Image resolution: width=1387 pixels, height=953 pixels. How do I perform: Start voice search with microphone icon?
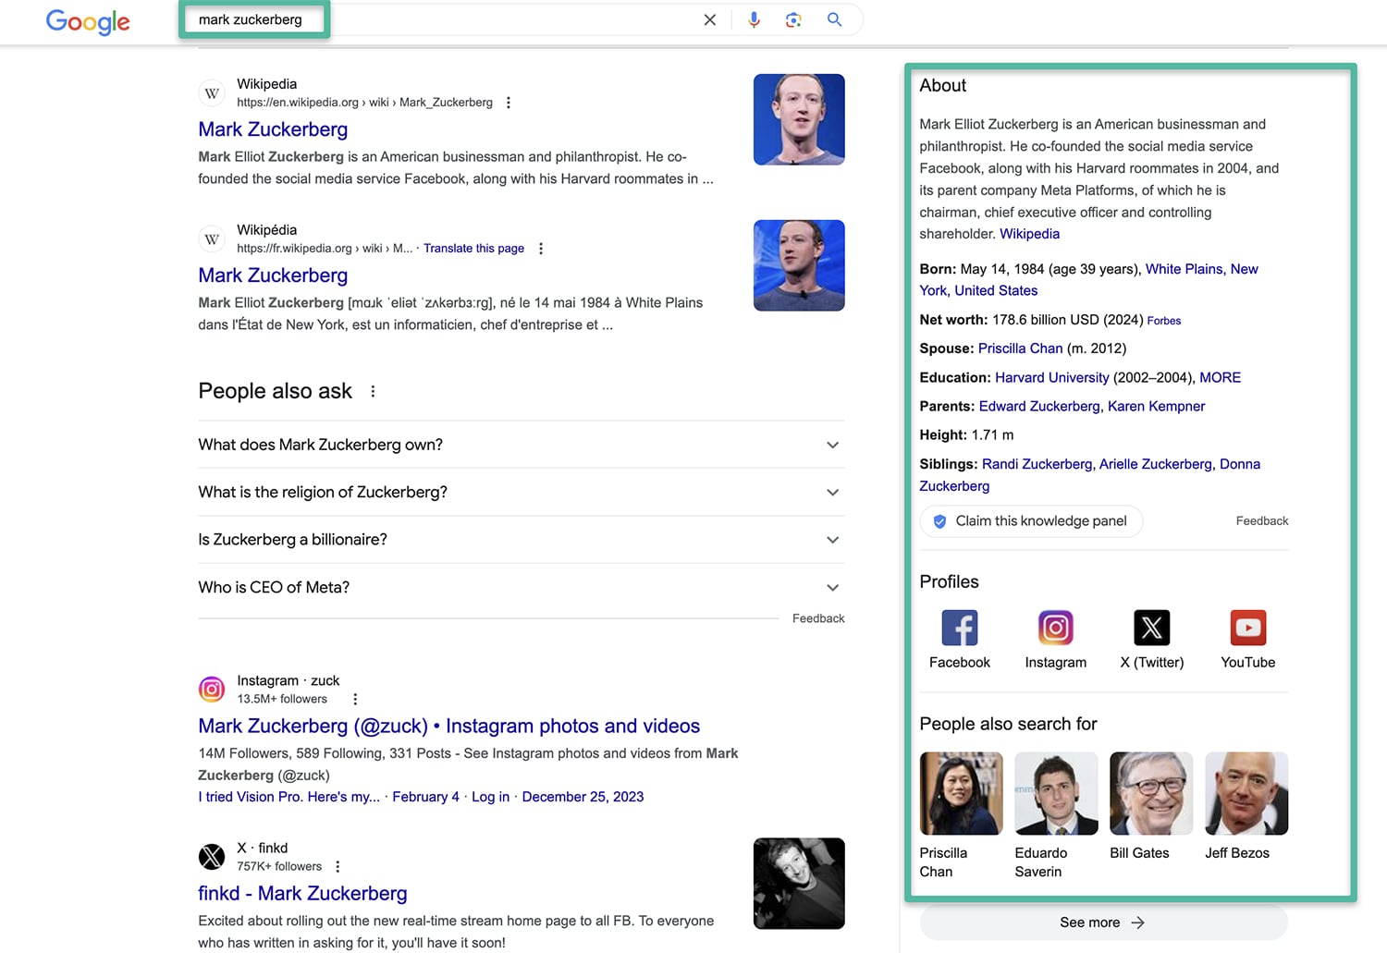(754, 19)
